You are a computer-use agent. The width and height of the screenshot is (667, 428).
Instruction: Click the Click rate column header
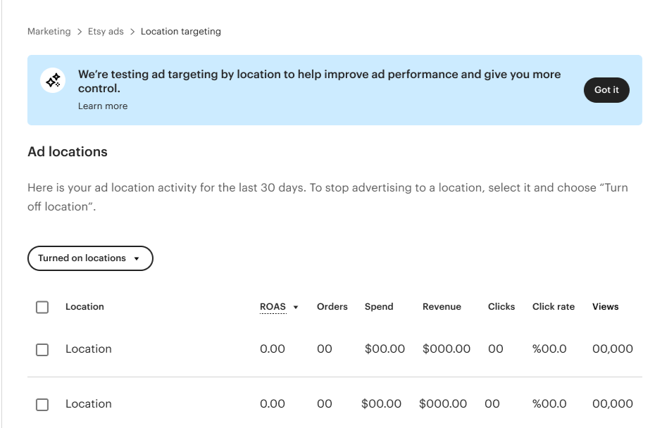554,307
